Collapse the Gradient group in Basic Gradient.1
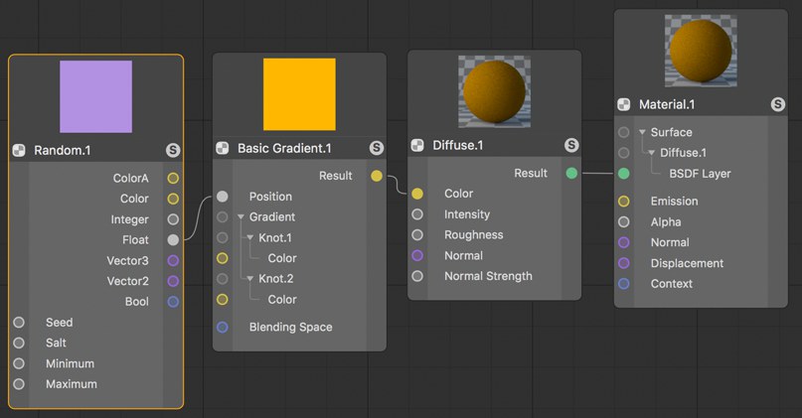The image size is (802, 418). click(x=241, y=217)
